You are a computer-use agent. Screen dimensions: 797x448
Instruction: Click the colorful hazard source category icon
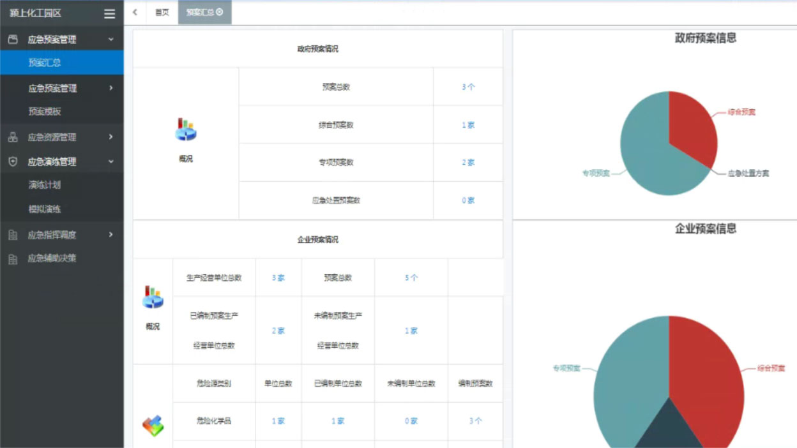coord(153,425)
